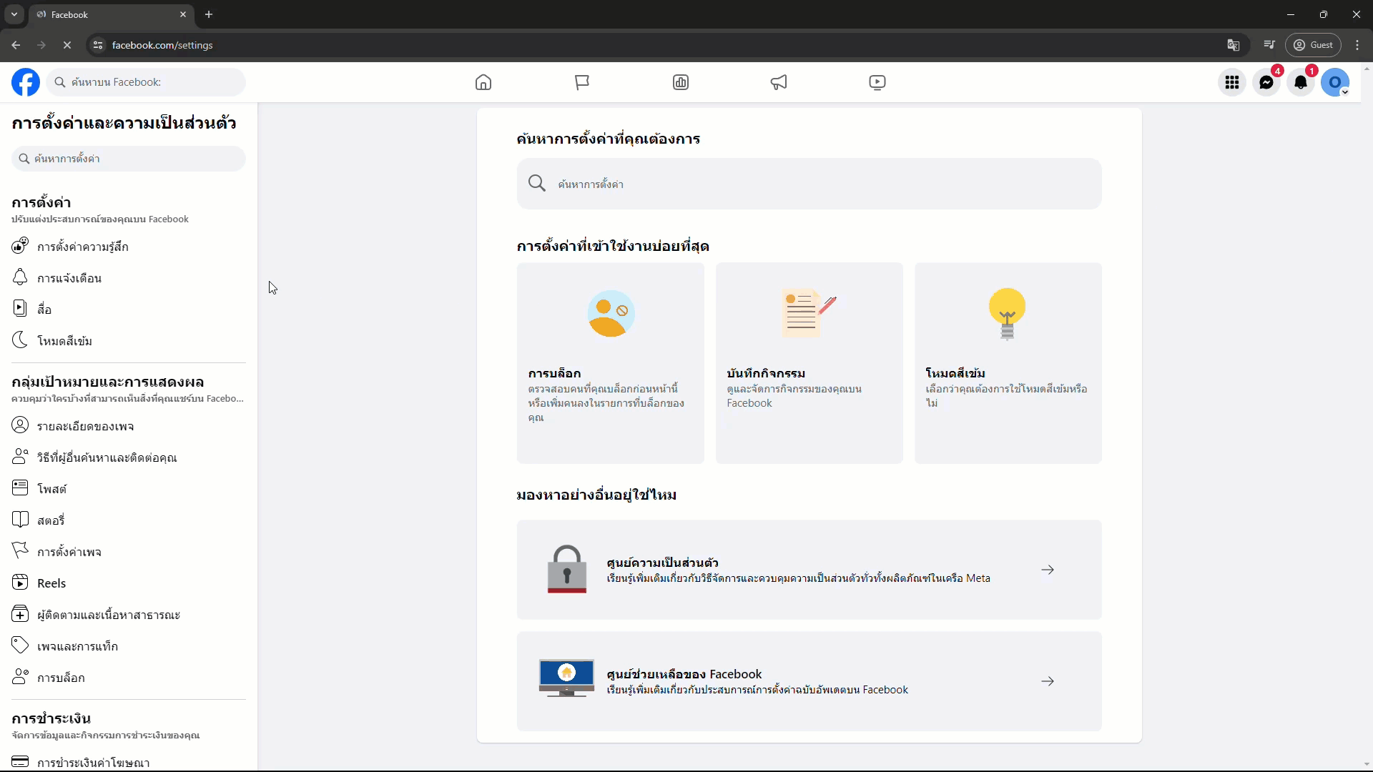Open the การบล็อก card
Viewport: 1373px width, 772px height.
pos(611,363)
